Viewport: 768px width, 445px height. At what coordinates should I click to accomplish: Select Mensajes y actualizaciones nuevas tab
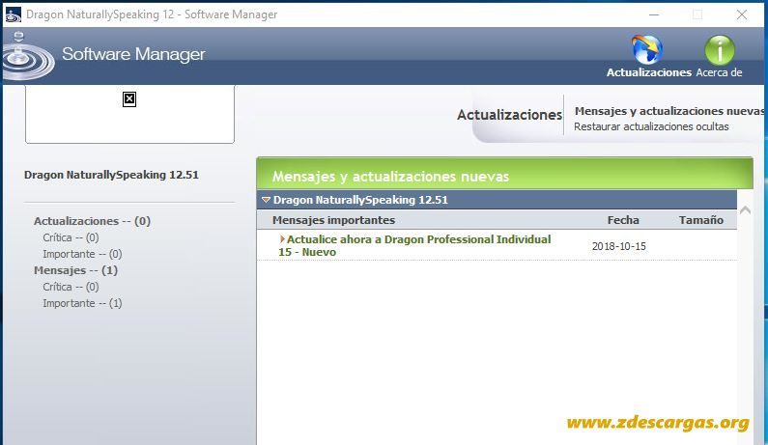(669, 111)
